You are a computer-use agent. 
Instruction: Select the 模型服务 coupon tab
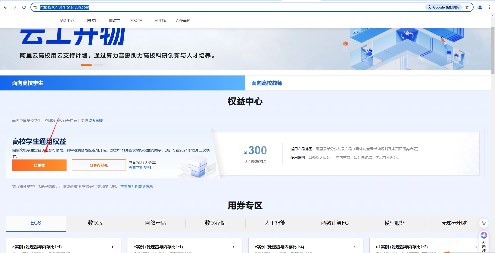coord(395,223)
